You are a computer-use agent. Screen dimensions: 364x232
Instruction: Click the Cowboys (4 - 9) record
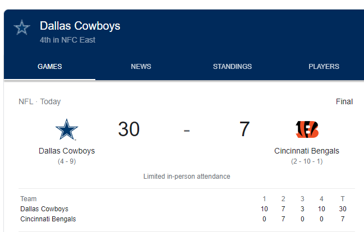point(67,161)
